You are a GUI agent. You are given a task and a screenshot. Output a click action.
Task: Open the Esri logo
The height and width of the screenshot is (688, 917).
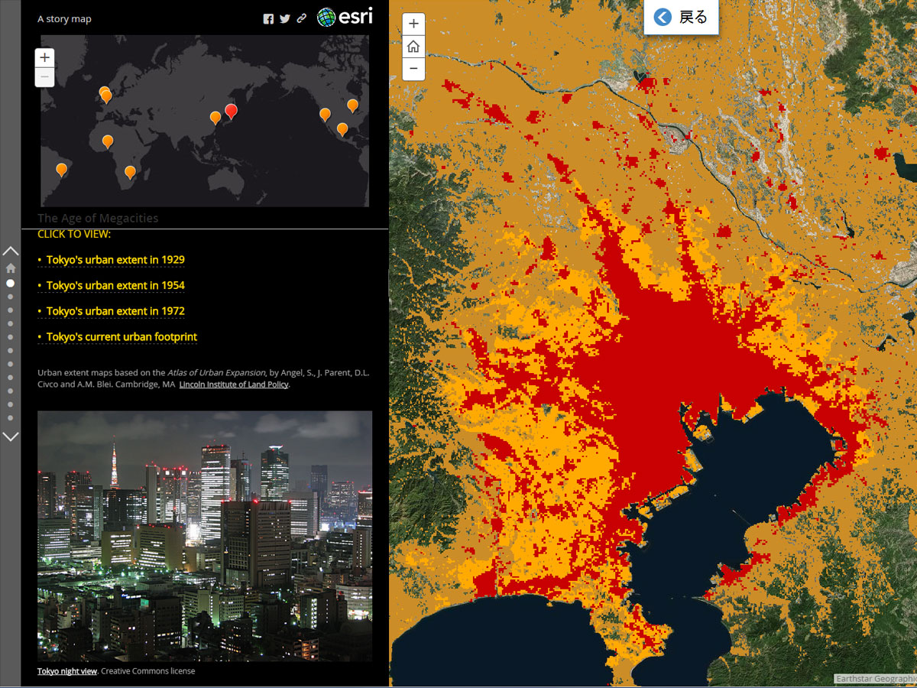(x=345, y=17)
